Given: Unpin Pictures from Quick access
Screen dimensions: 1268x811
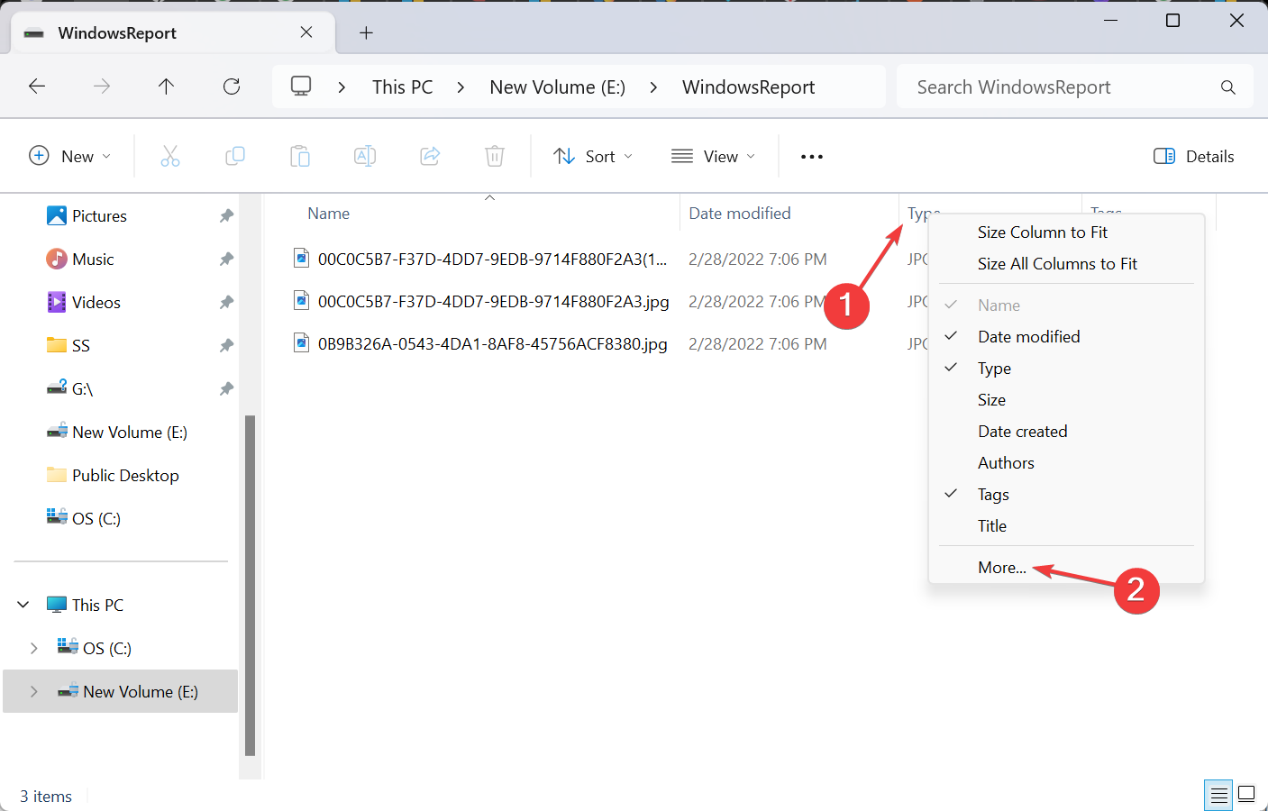Looking at the screenshot, I should coord(226,216).
